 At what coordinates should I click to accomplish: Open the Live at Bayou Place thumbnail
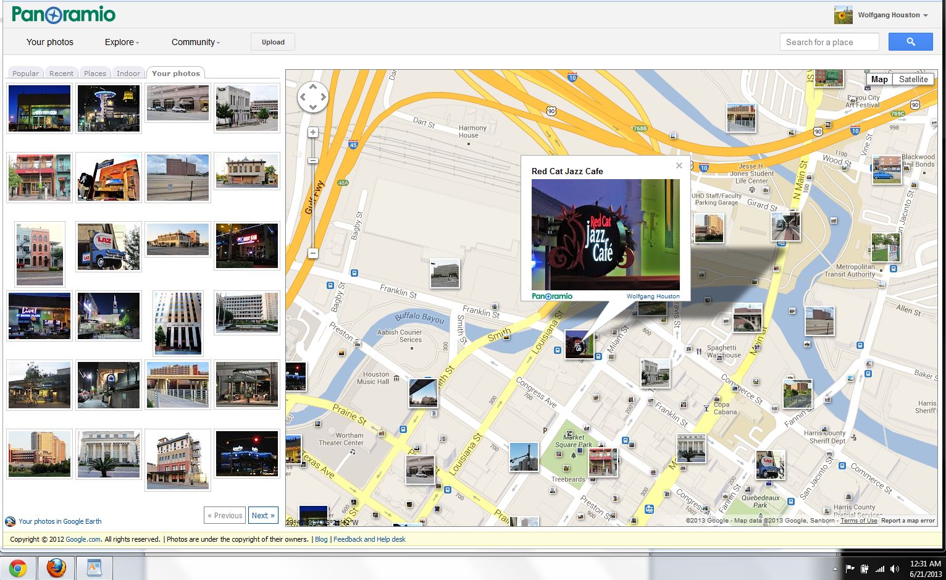coord(40,316)
